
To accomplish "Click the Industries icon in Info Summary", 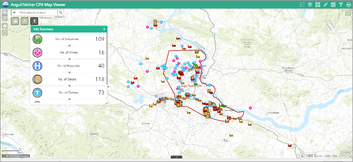I will pyautogui.click(x=37, y=39).
